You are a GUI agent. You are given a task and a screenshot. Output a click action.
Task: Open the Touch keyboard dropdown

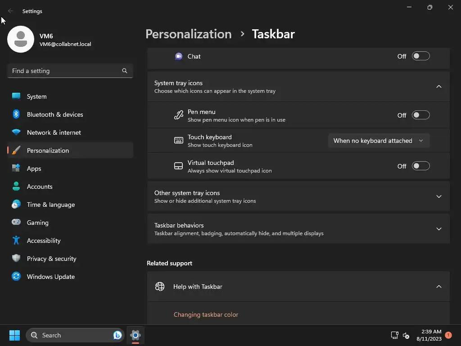379,141
